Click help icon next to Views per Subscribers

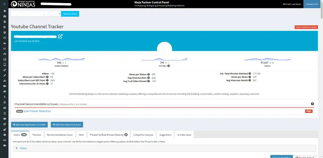pyautogui.click(x=47, y=77)
